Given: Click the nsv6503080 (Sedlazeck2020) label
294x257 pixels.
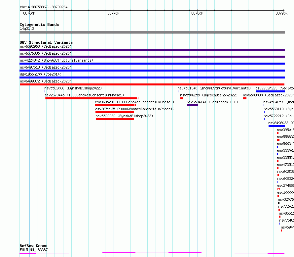Looking at the screenshot, I should 268,95.
